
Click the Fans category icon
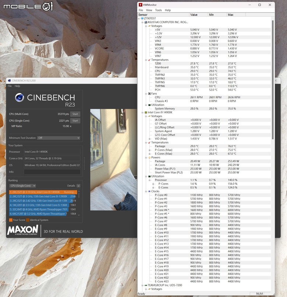pos(149,93)
